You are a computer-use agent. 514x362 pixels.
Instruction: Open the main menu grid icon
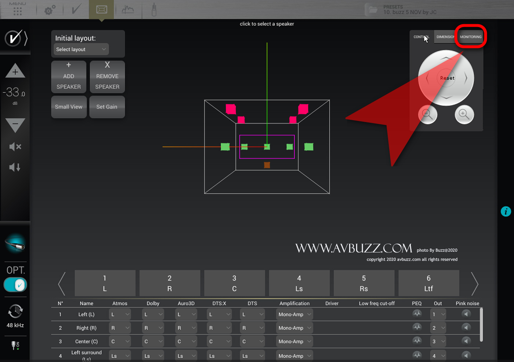tap(17, 11)
